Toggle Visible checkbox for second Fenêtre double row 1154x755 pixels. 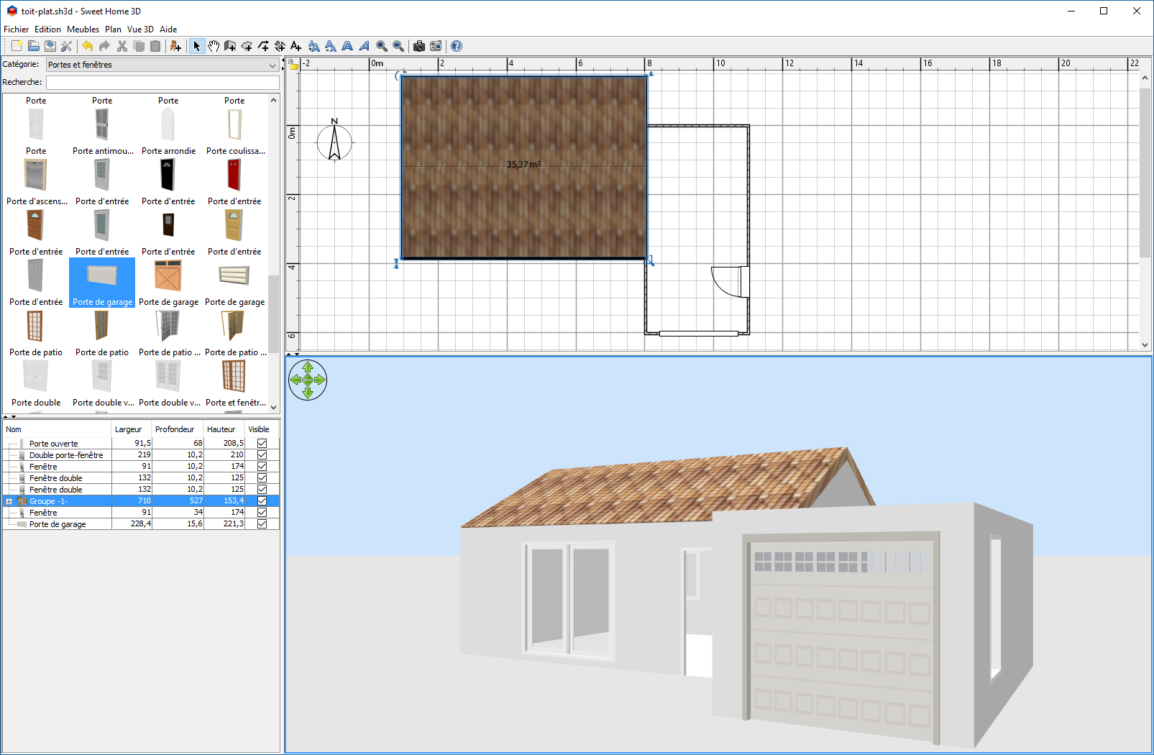click(262, 490)
